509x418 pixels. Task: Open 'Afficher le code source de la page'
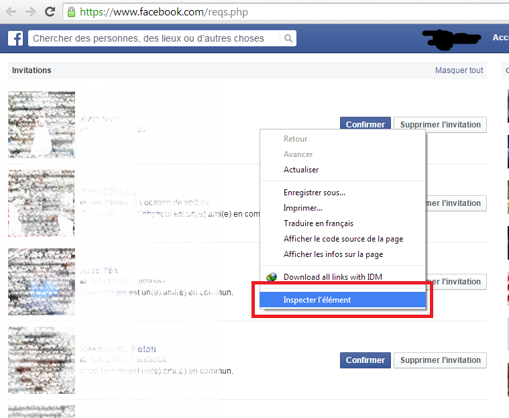(343, 239)
